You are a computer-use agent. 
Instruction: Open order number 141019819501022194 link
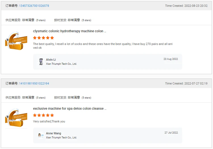click(x=34, y=83)
